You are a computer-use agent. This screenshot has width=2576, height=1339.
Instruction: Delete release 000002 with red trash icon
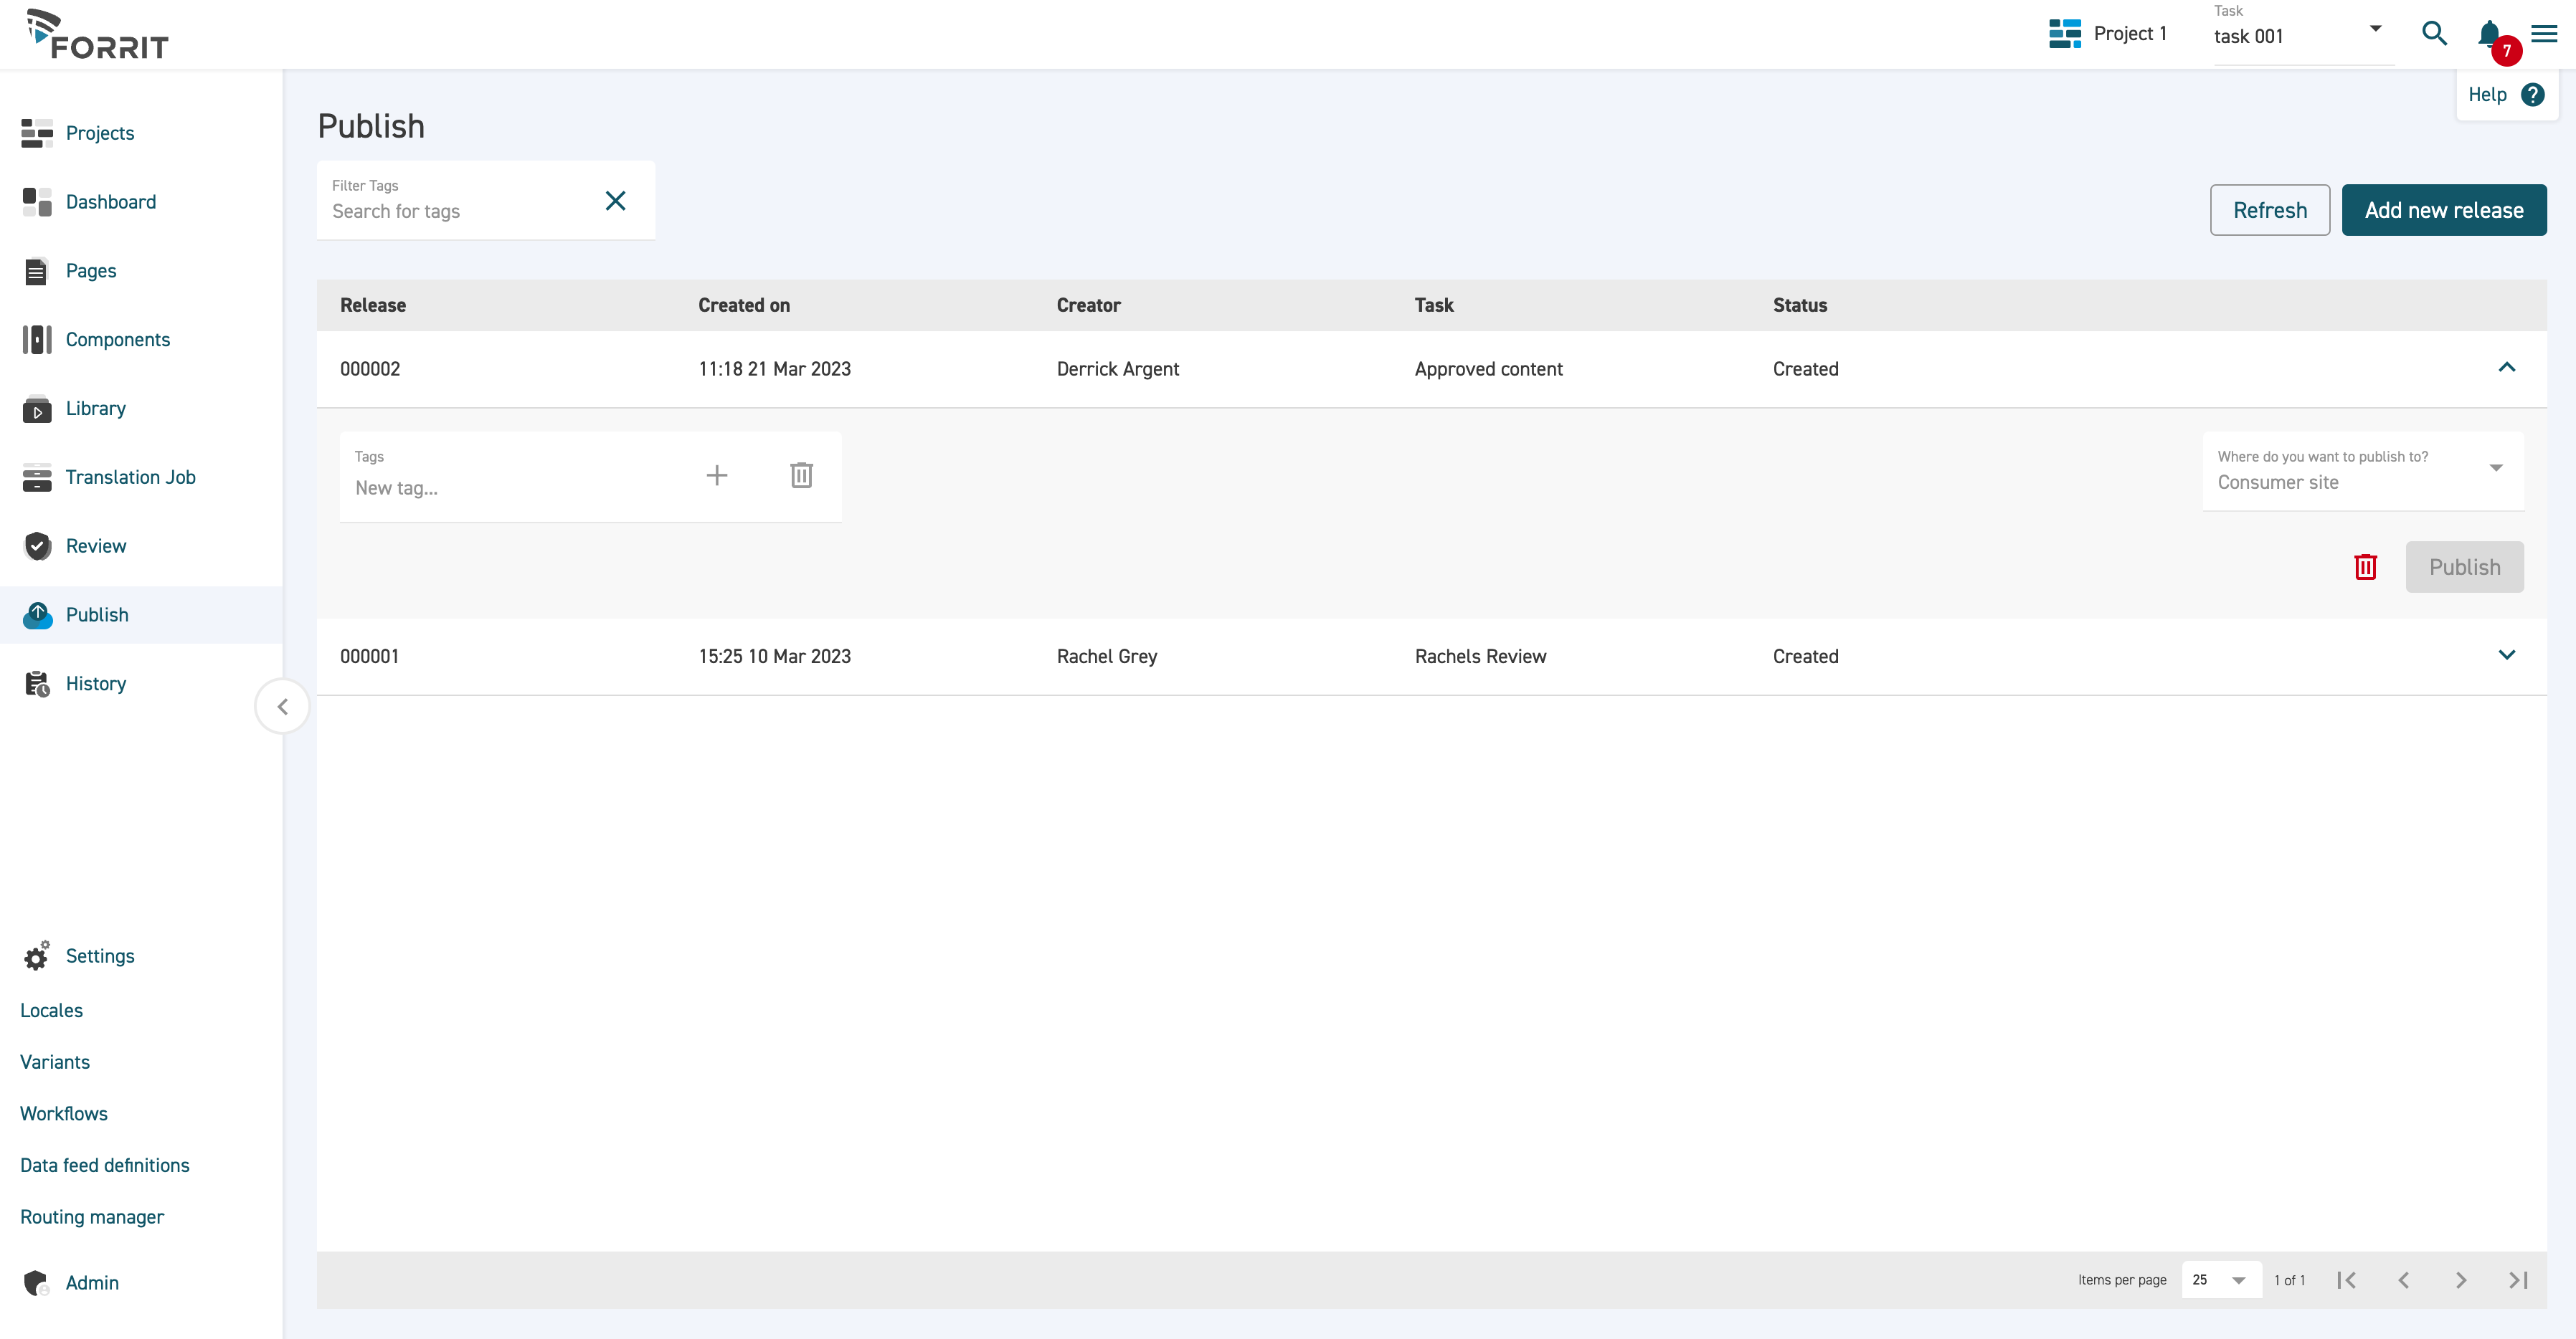pyautogui.click(x=2365, y=566)
